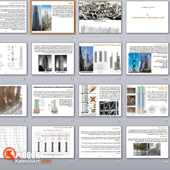Open slide 29 bulleted text thumbnail

(100, 142)
